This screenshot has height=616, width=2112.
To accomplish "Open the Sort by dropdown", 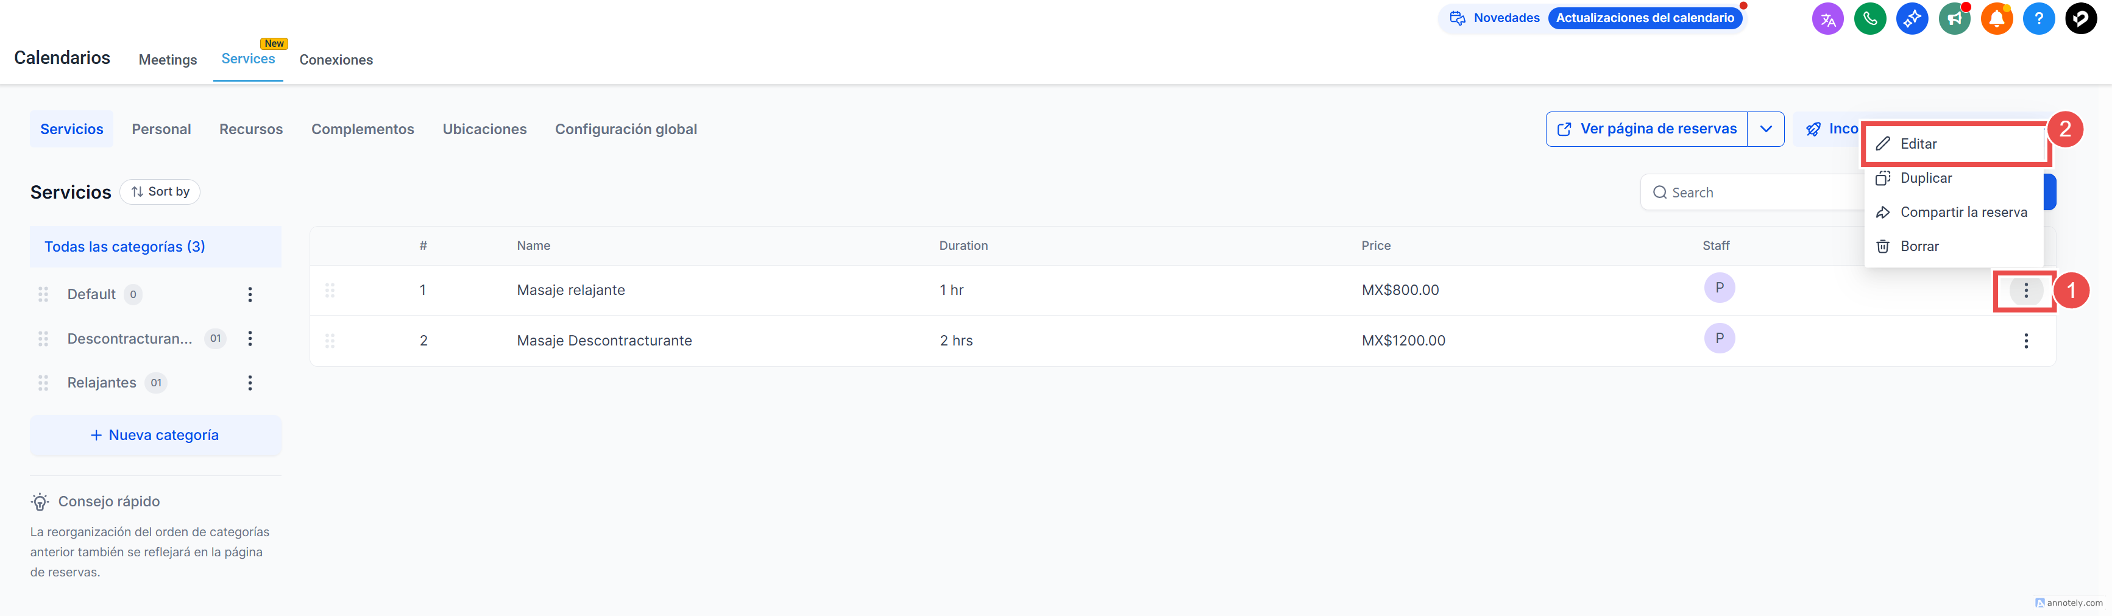I will point(161,192).
